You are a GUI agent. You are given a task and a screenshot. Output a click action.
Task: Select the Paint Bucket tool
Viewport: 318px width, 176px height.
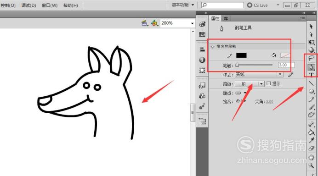click(311, 132)
